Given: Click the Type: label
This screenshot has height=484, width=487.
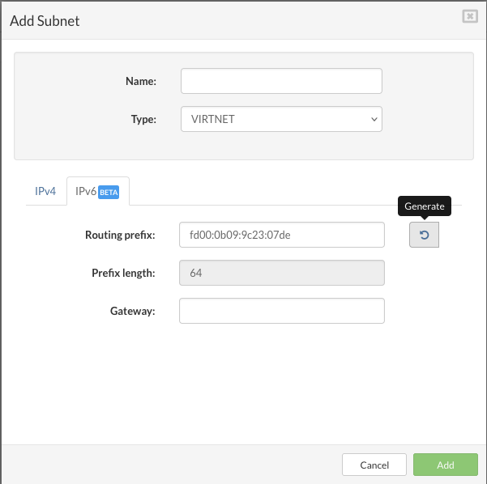Looking at the screenshot, I should [143, 119].
